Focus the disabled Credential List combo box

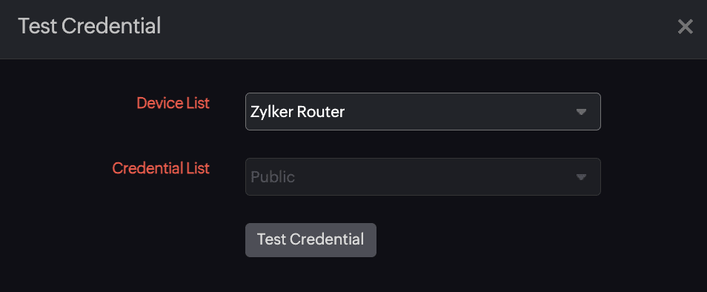pos(422,176)
